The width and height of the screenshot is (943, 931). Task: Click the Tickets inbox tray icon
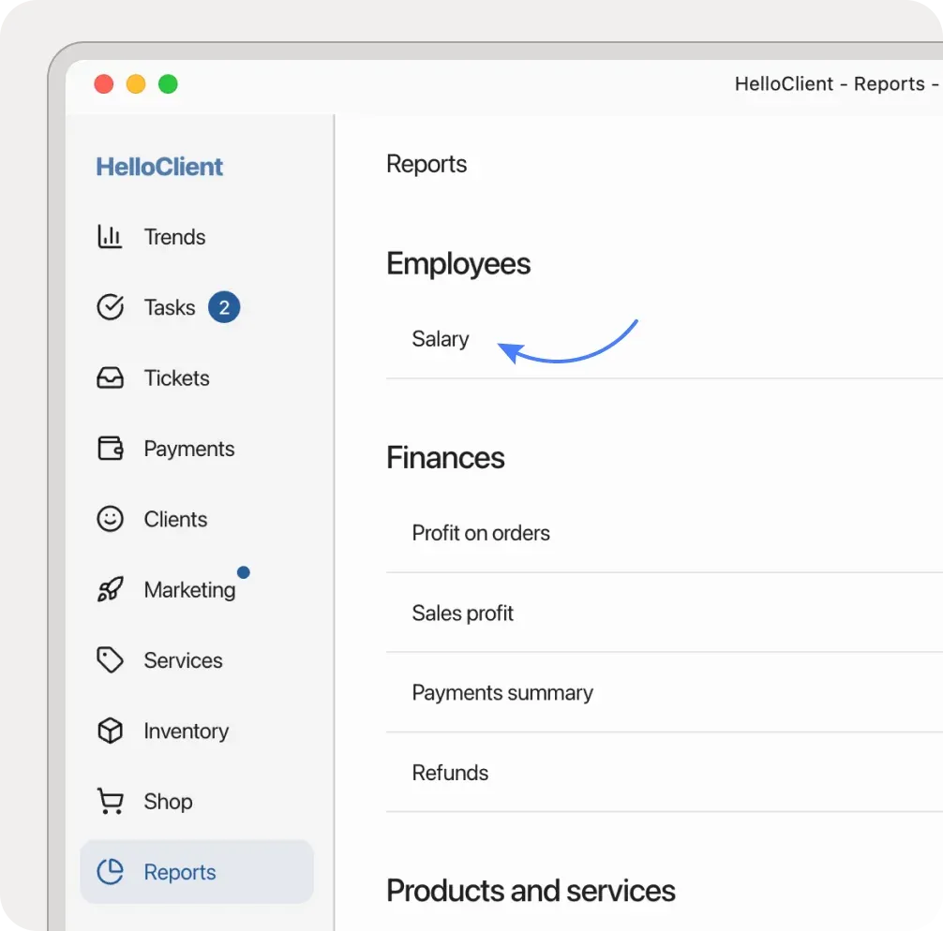coord(111,378)
